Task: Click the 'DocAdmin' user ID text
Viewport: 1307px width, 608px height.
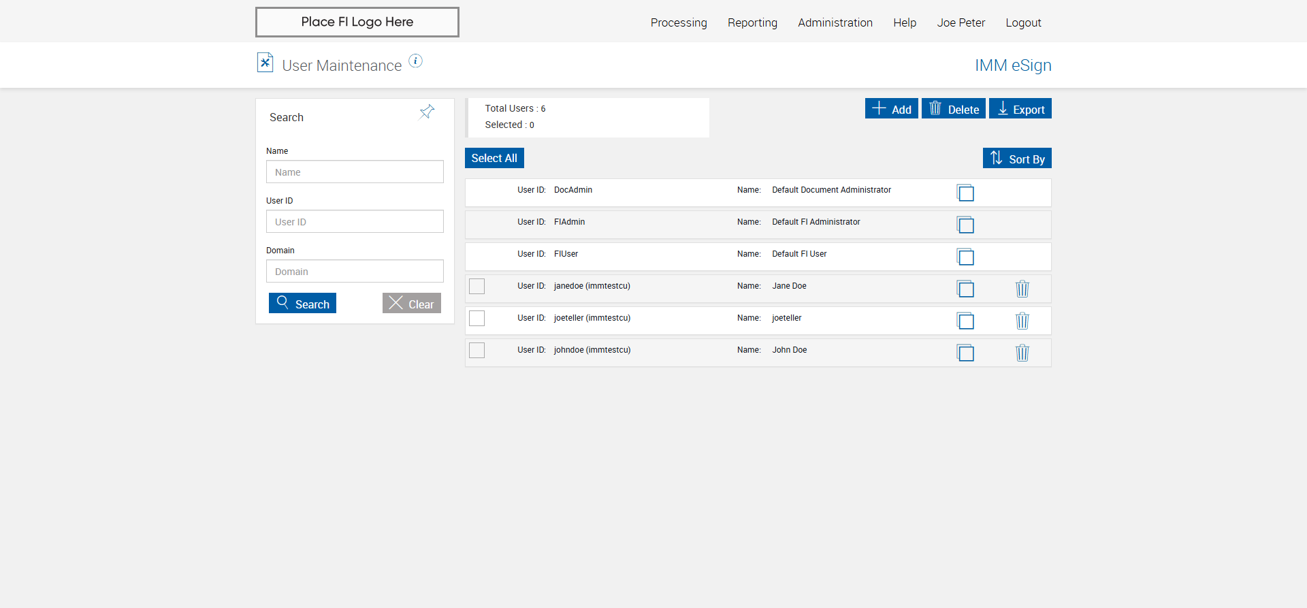Action: pos(573,190)
